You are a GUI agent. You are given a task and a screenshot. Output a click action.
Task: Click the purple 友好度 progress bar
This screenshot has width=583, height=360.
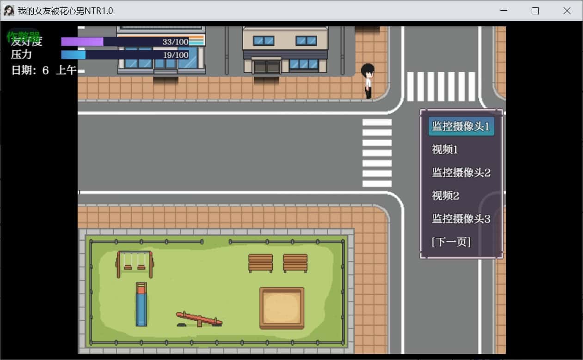(125, 42)
